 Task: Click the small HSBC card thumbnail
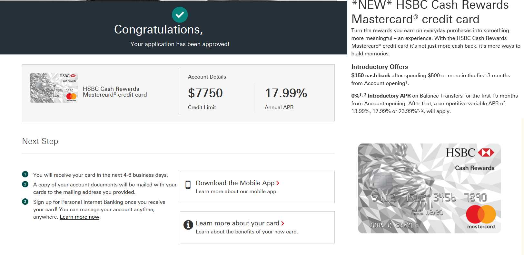click(54, 88)
